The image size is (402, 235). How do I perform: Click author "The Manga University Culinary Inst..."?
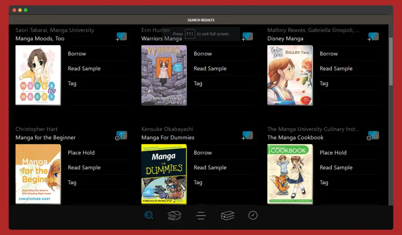coord(313,129)
